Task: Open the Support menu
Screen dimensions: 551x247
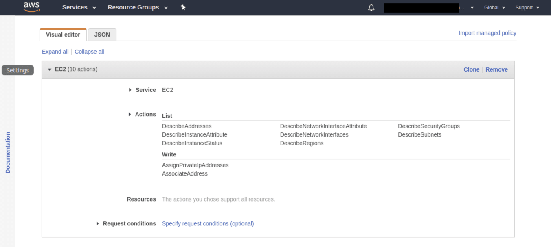Action: point(527,8)
